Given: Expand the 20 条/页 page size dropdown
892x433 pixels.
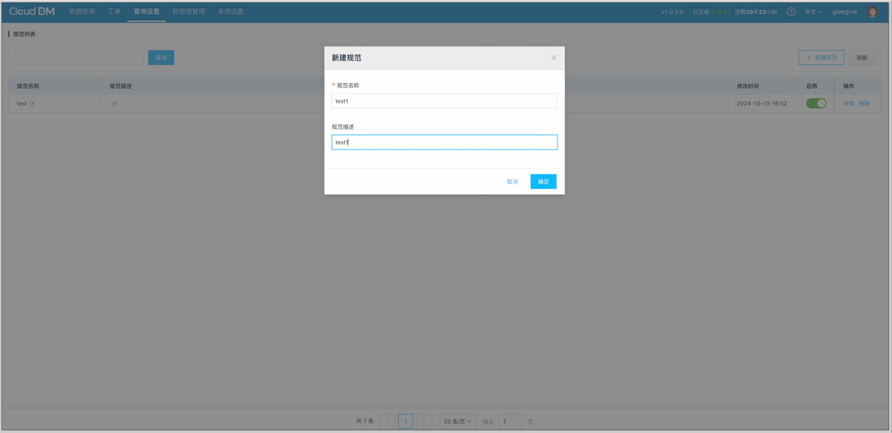Looking at the screenshot, I should coord(457,421).
